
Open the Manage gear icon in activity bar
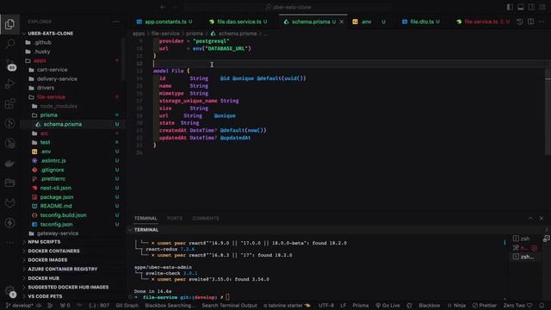[9, 291]
